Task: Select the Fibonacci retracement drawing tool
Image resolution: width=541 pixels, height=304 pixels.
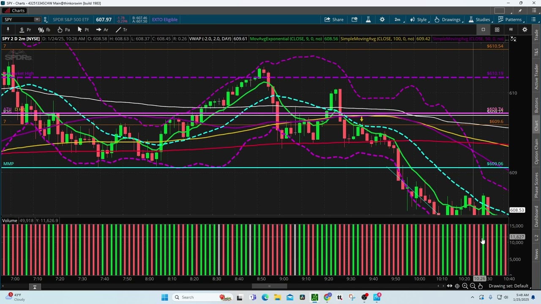Action: pyautogui.click(x=44, y=30)
